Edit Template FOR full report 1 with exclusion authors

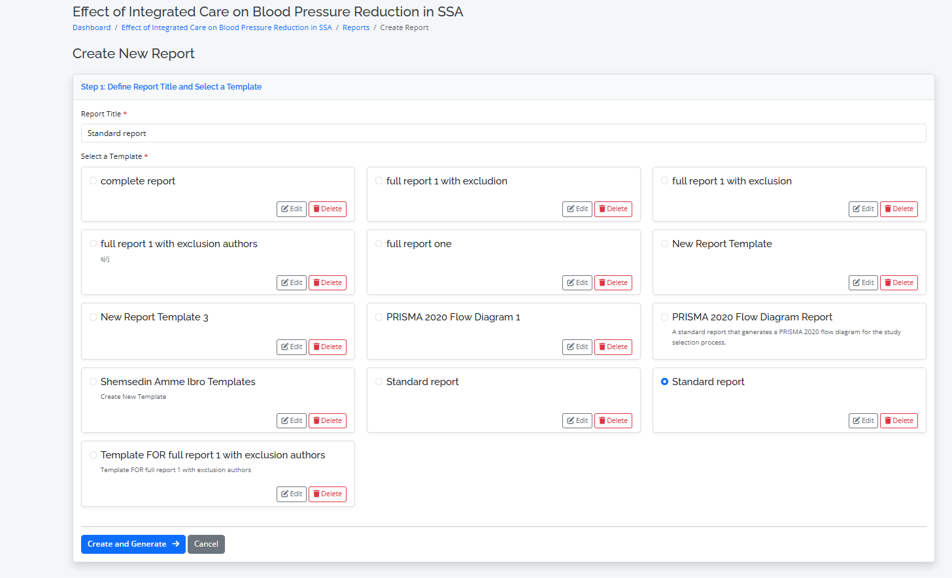291,494
